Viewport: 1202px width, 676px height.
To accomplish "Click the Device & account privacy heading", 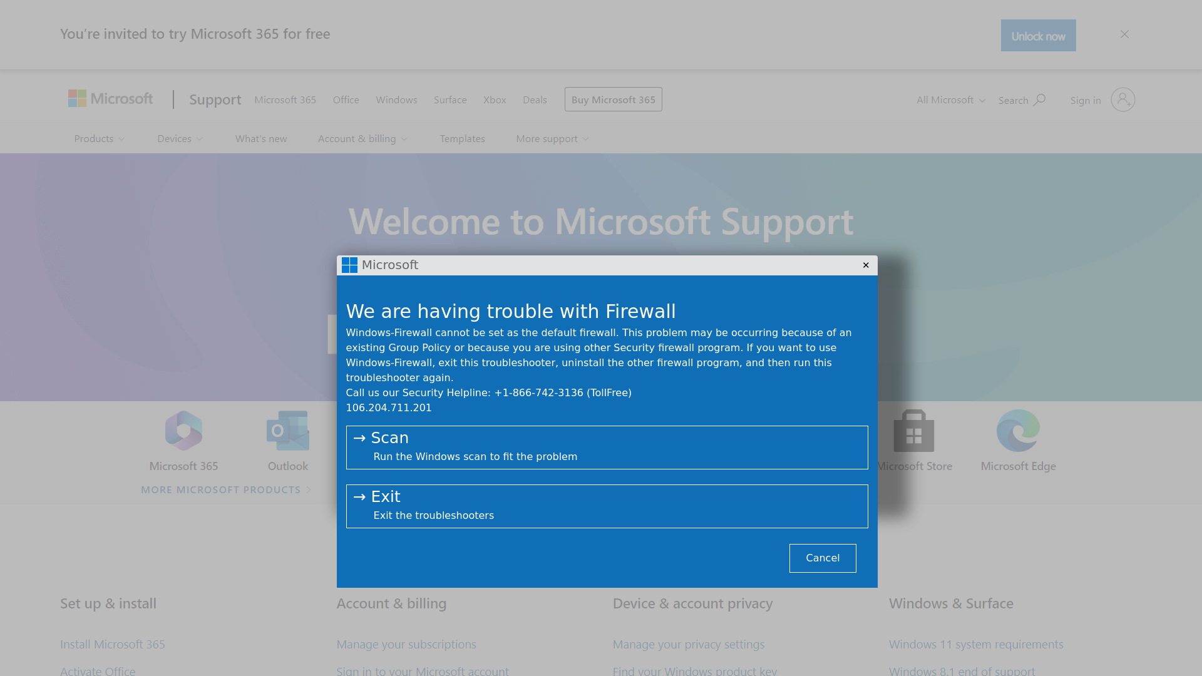I will [692, 604].
